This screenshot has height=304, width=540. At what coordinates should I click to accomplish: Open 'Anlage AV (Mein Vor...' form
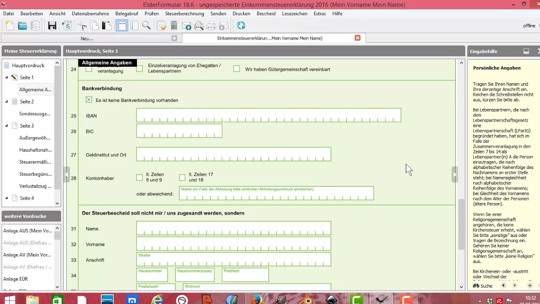pos(27,255)
